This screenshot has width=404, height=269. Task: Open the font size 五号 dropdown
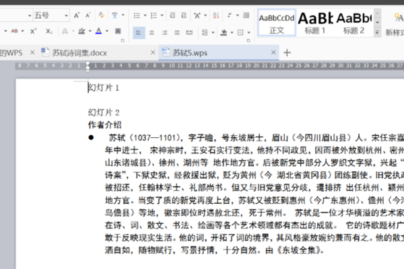coord(66,15)
